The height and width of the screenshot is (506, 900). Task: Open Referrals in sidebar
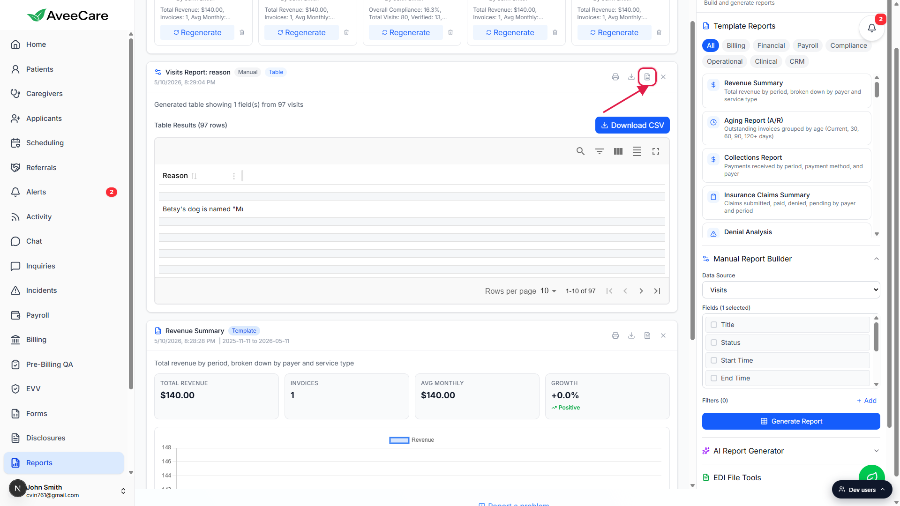64,168
